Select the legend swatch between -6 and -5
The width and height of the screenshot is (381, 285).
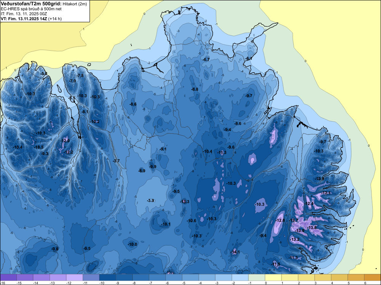click(x=174, y=277)
